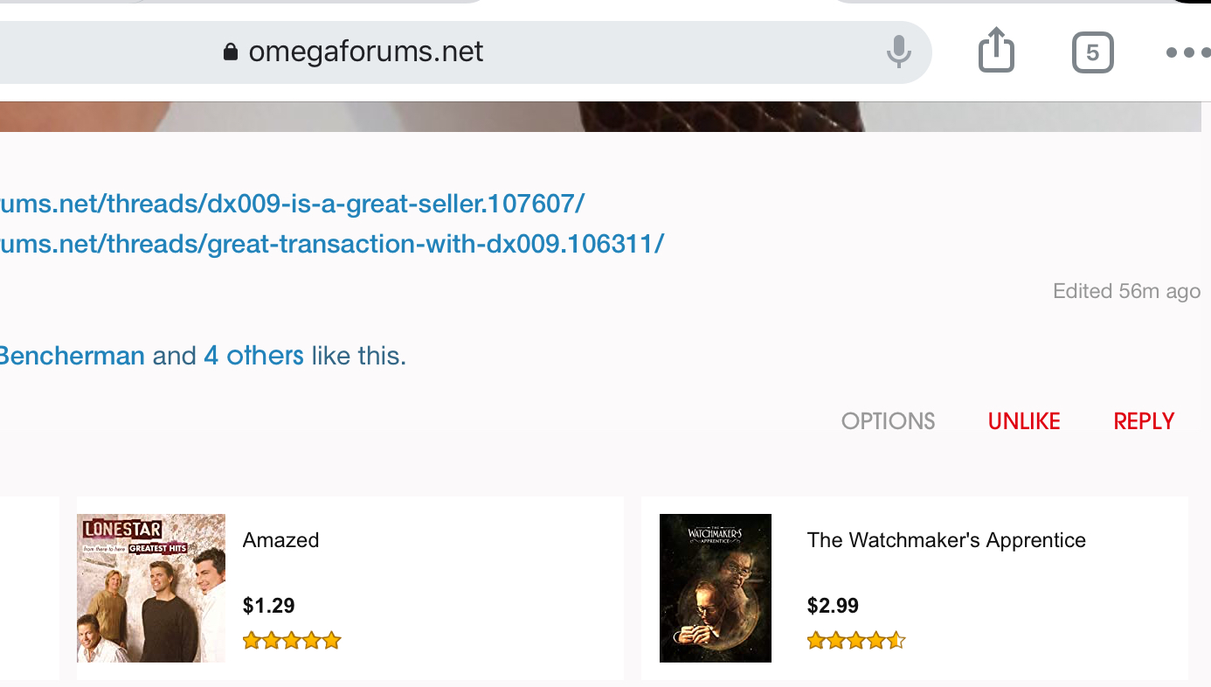Screen dimensions: 1211x687
Task: Show the "4 others" who liked this
Action: [x=253, y=356]
